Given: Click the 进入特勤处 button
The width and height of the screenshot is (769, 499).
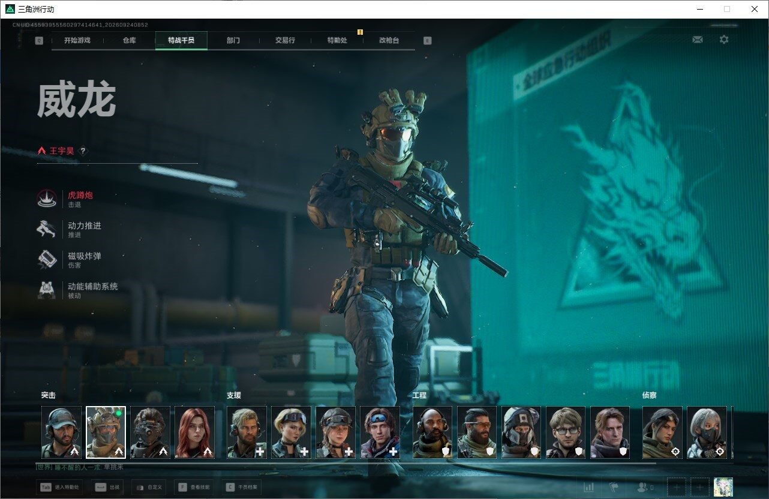Looking at the screenshot, I should (x=59, y=488).
